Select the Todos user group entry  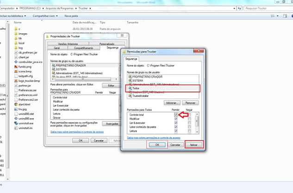pyautogui.click(x=136, y=88)
